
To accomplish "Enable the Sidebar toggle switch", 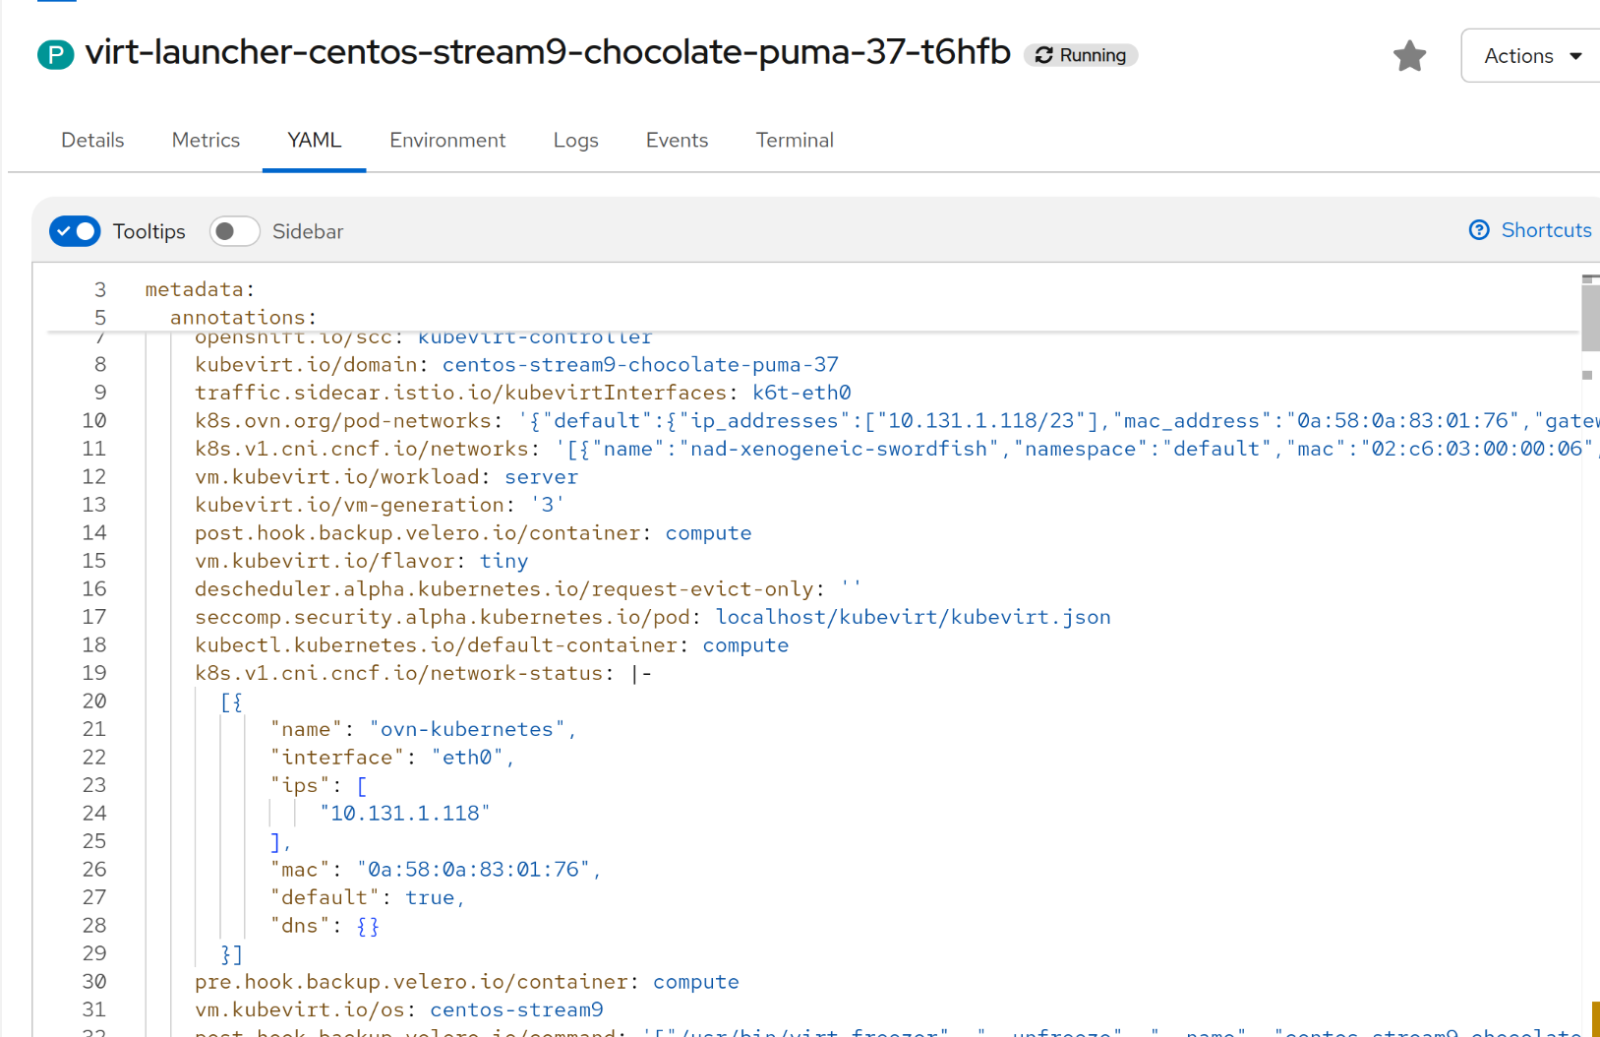I will [x=234, y=231].
